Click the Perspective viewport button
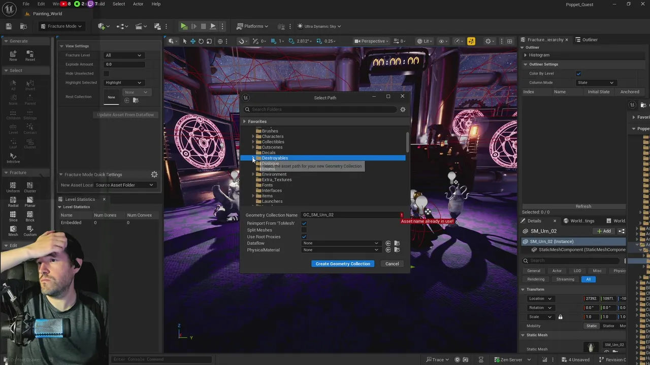 (x=371, y=41)
